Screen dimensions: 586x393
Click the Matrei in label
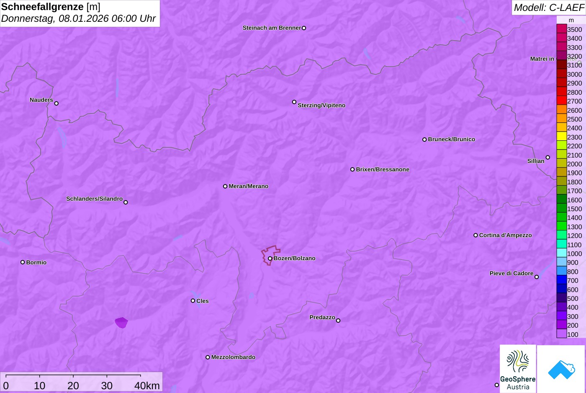click(542, 59)
